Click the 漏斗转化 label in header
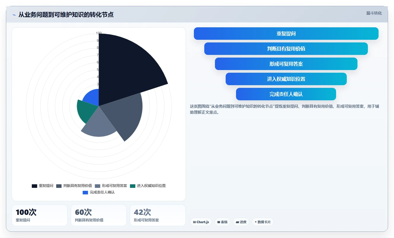Screen dimensions: 394x238 374,13
